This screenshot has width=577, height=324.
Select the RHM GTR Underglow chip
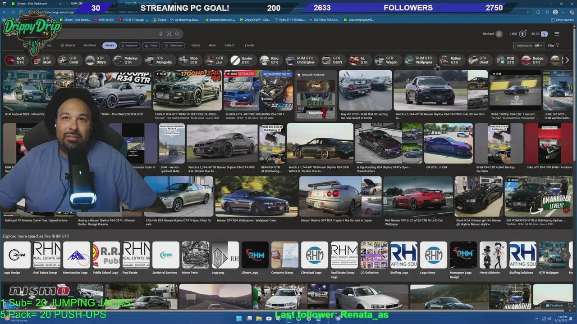pyautogui.click(x=301, y=60)
